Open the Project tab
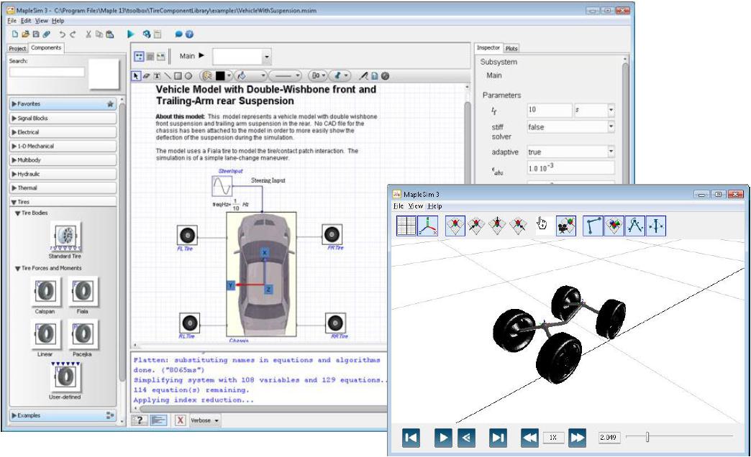 [x=17, y=48]
